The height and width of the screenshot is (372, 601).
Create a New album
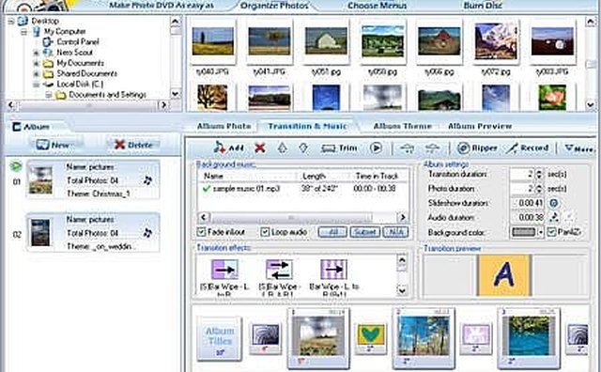(54, 145)
